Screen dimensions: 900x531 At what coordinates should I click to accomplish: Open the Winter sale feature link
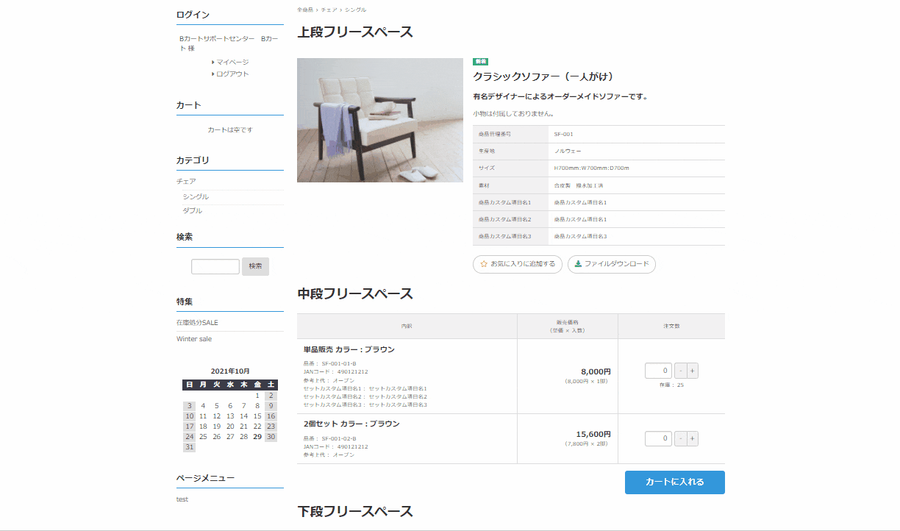tap(194, 339)
